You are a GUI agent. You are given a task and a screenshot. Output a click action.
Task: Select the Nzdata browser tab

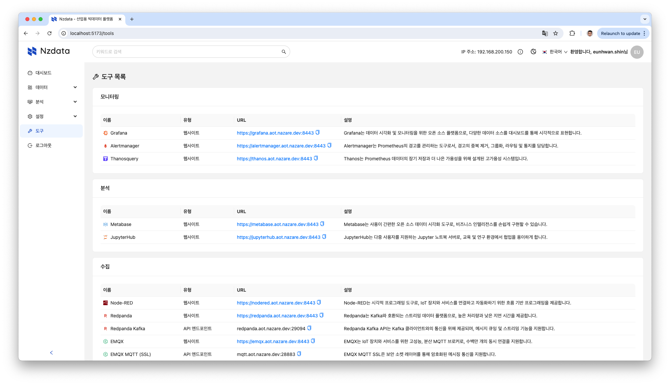(x=87, y=19)
